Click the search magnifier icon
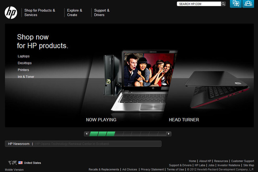 click(x=223, y=4)
